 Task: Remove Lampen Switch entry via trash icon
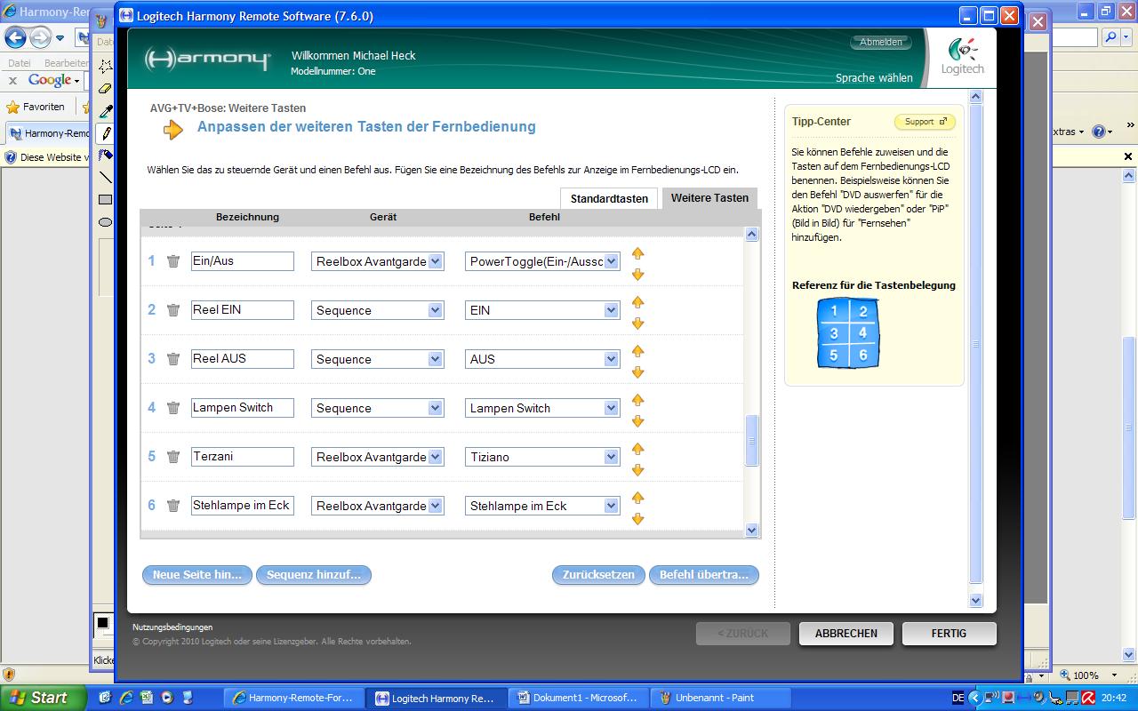tap(173, 408)
